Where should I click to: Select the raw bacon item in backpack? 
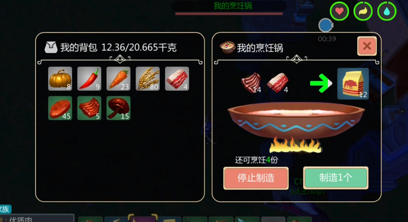pos(177,79)
